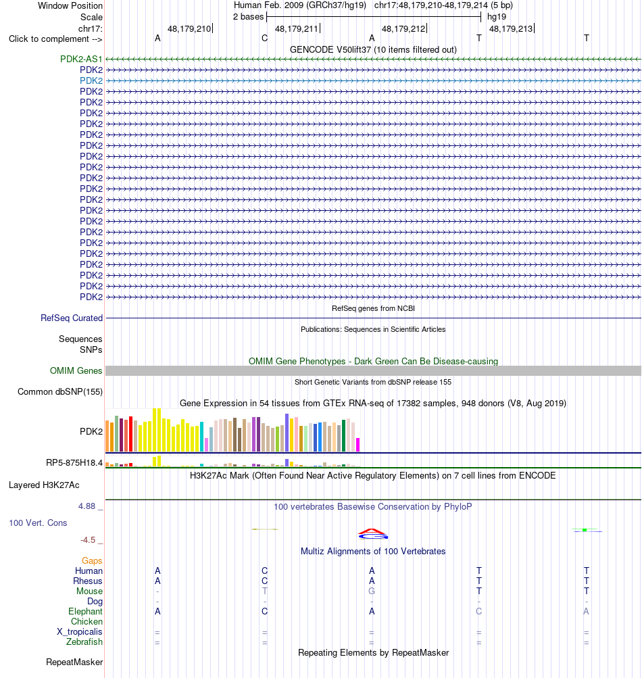Click the -4.5 conservation scale value
The width and height of the screenshot is (642, 678).
pos(88,539)
